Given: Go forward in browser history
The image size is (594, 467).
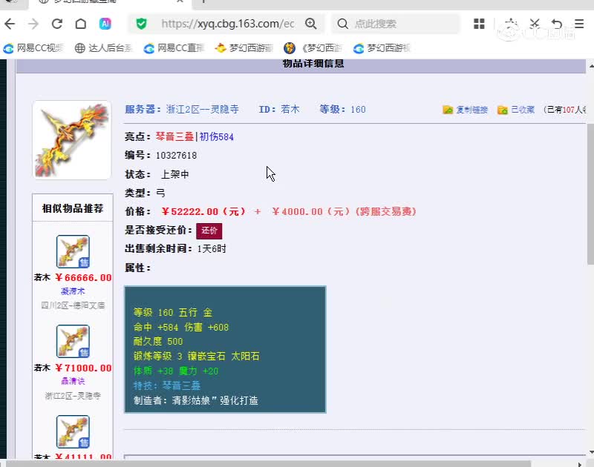Looking at the screenshot, I should (x=33, y=24).
